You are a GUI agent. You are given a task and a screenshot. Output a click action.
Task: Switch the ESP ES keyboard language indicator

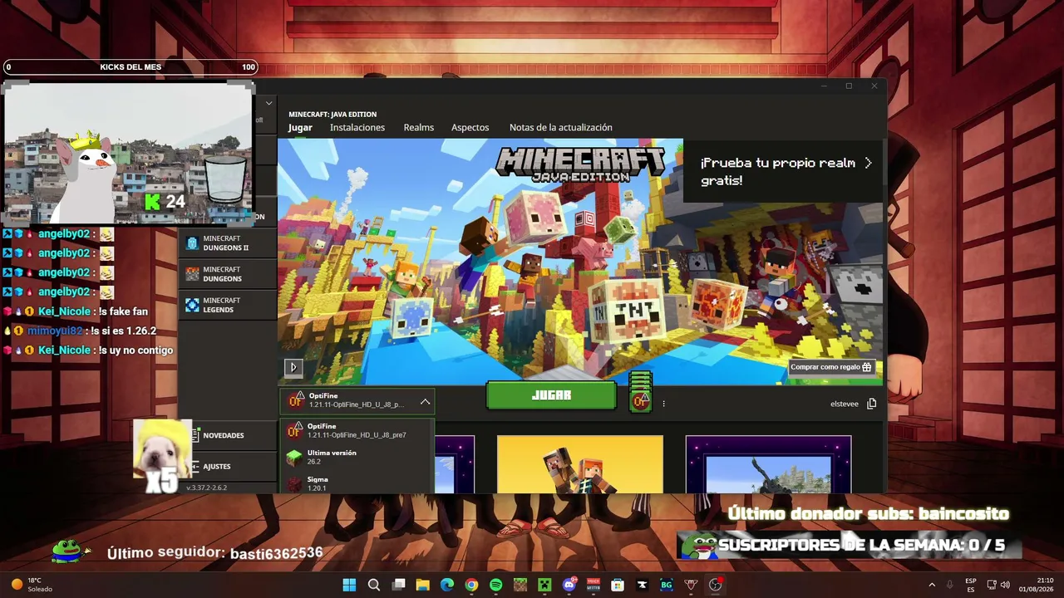click(x=971, y=585)
